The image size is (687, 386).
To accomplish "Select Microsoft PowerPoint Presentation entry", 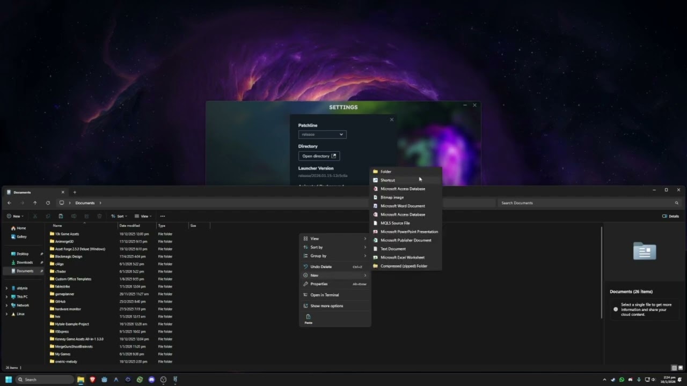I will (406, 232).
